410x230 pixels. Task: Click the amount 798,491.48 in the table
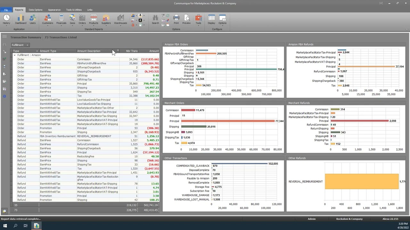(x=150, y=84)
